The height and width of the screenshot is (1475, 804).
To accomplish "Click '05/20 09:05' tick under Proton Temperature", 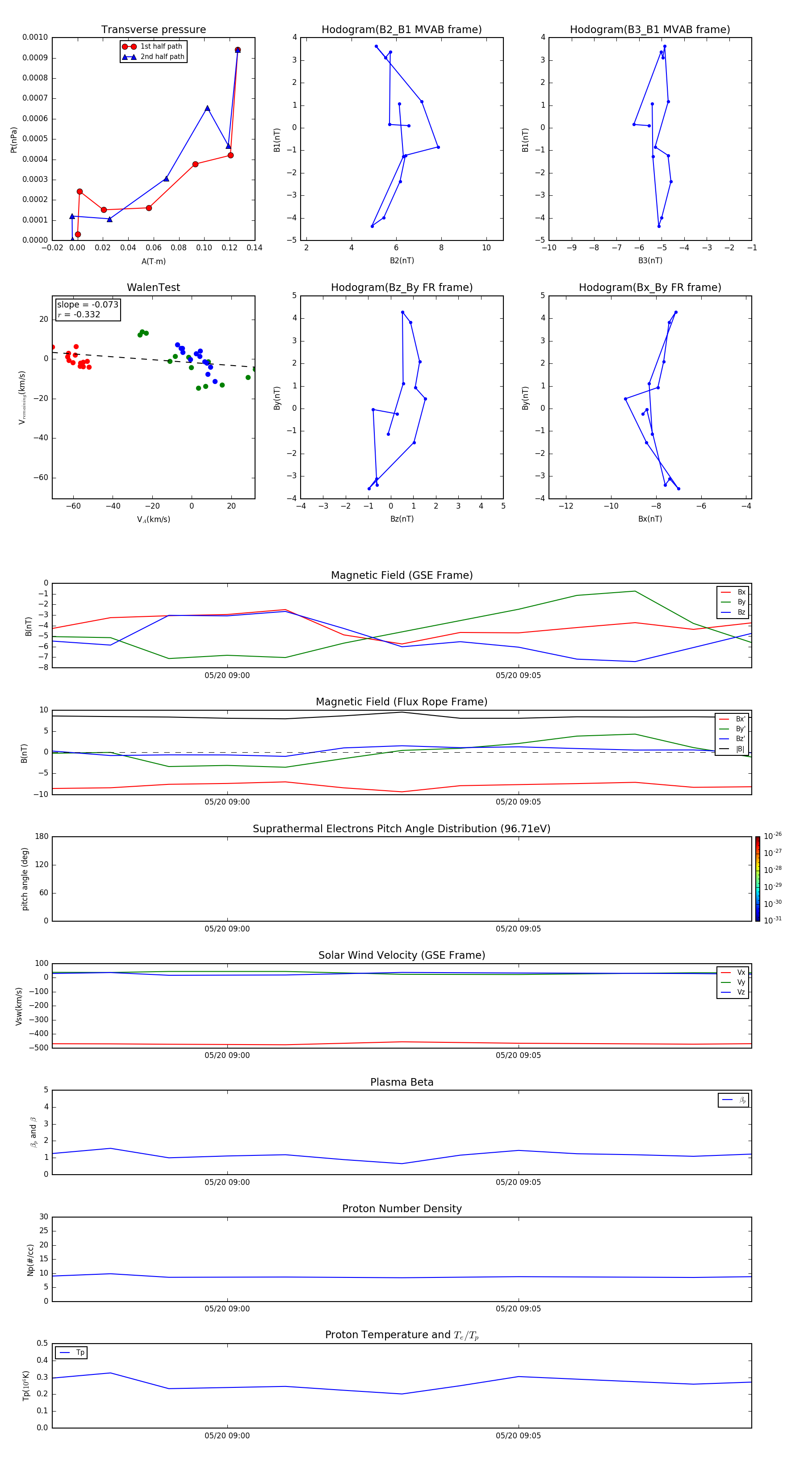I will coord(519,1436).
